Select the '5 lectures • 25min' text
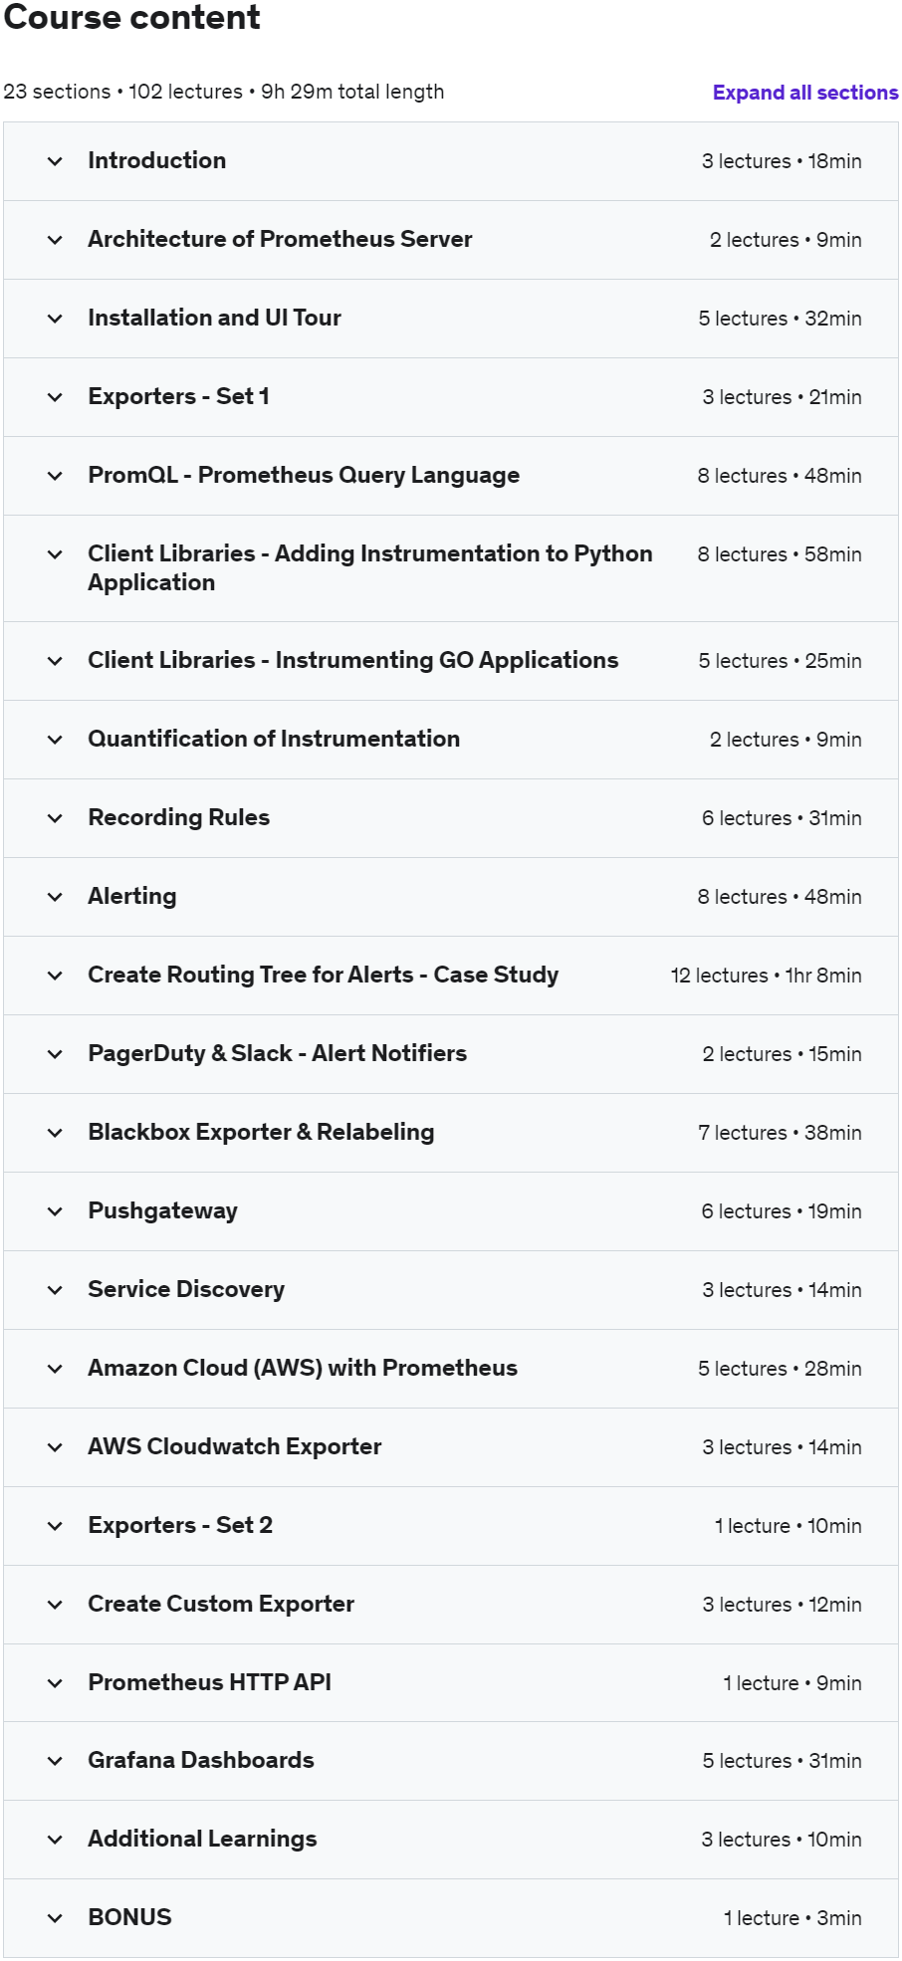The height and width of the screenshot is (1961, 902). tap(781, 661)
